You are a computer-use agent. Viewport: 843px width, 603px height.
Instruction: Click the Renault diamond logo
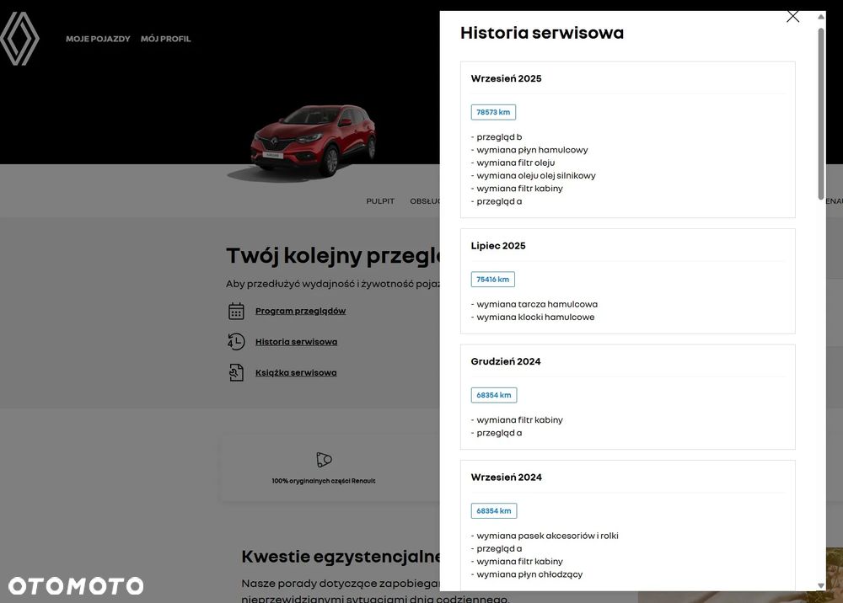(x=20, y=39)
